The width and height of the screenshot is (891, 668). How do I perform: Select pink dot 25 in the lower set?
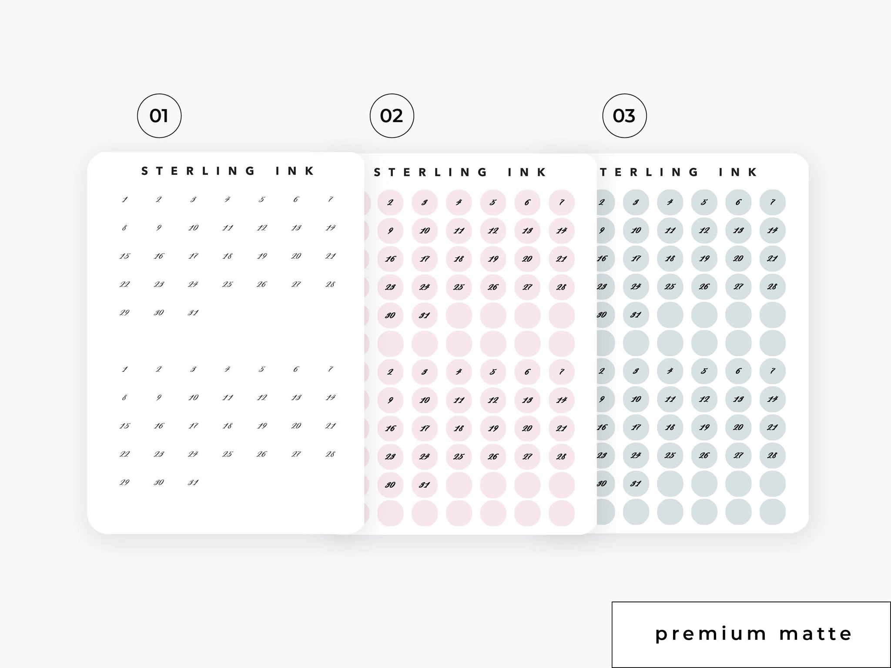[459, 457]
